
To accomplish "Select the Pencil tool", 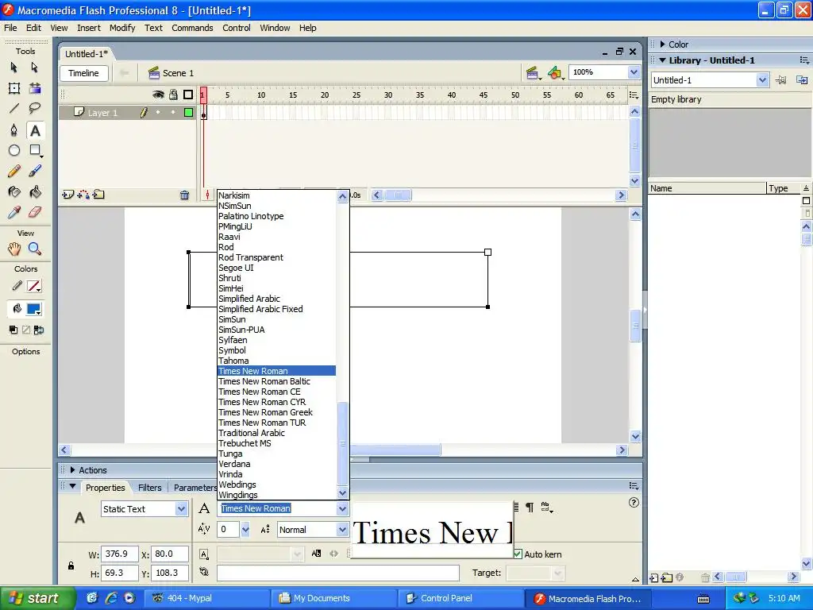I will point(14,172).
